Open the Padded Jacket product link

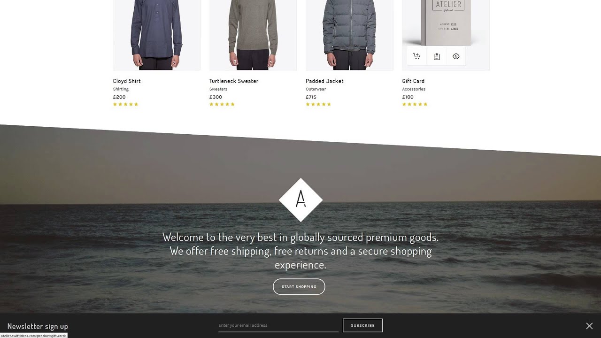pyautogui.click(x=324, y=81)
